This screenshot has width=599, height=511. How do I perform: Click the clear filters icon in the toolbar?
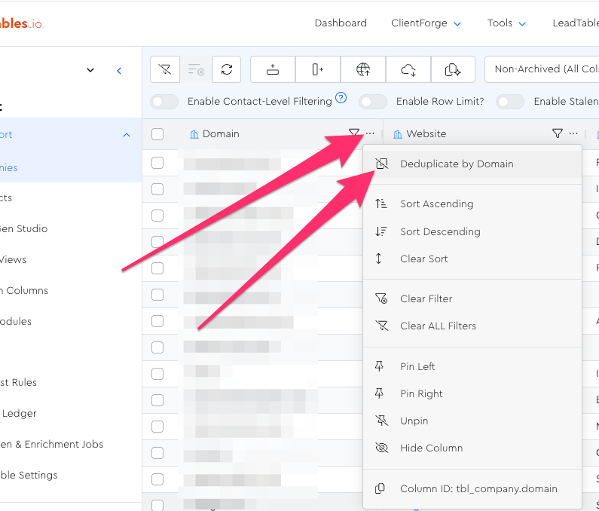click(x=166, y=70)
